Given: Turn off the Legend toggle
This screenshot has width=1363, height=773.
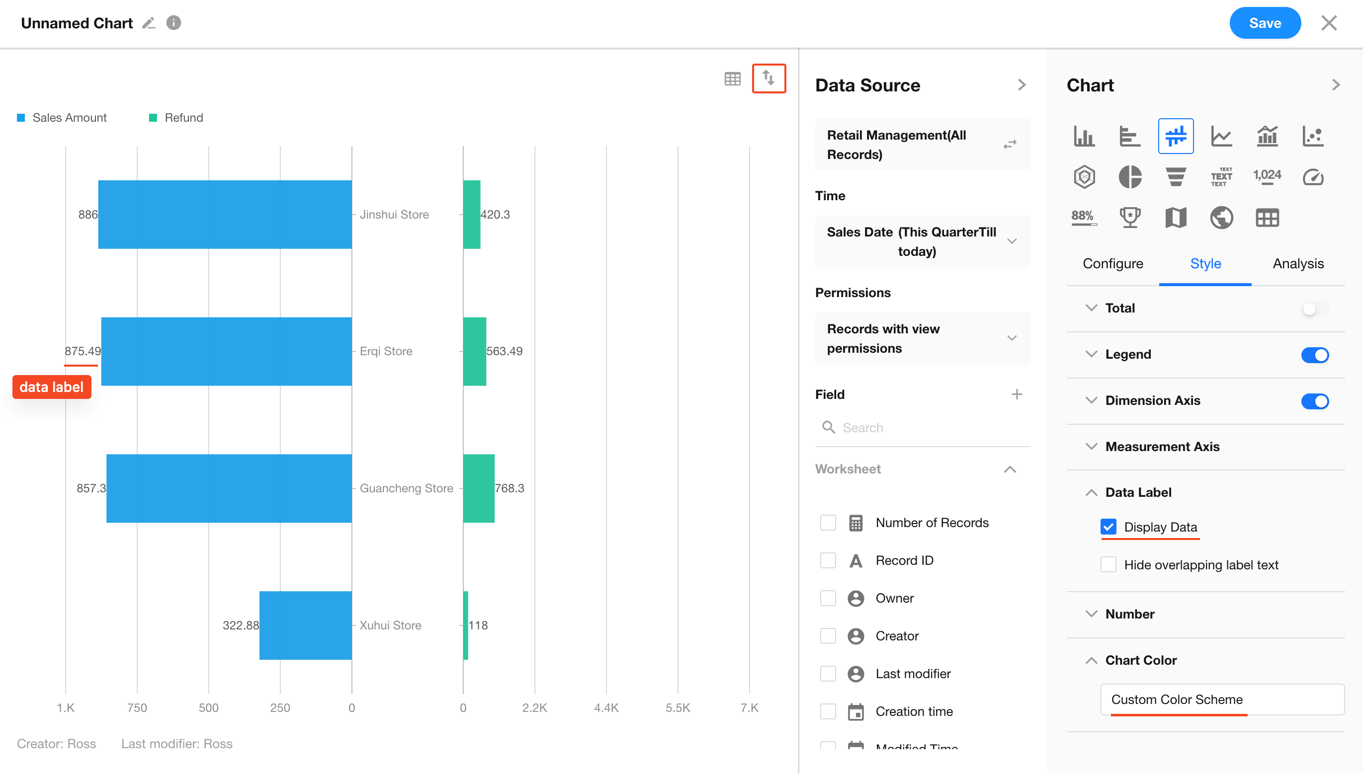Looking at the screenshot, I should pyautogui.click(x=1314, y=355).
